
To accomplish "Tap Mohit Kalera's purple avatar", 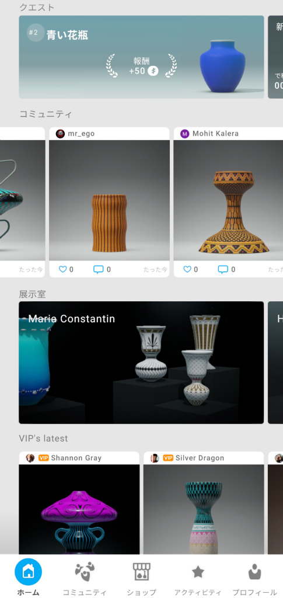I will pyautogui.click(x=185, y=134).
